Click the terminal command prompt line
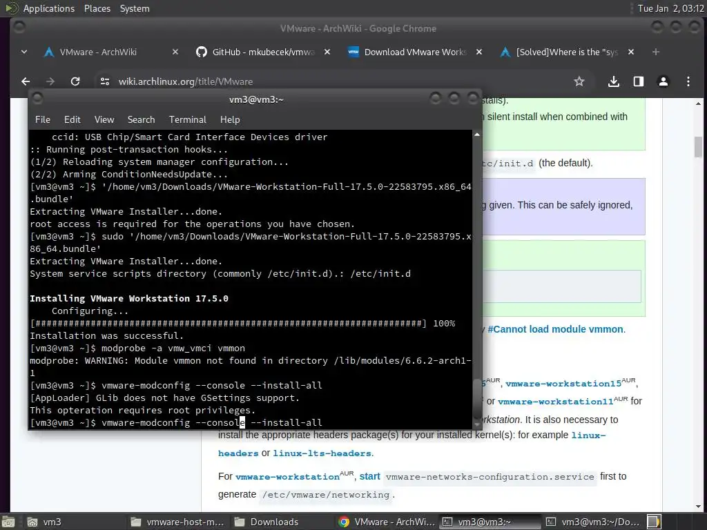This screenshot has width=707, height=530. [x=176, y=423]
